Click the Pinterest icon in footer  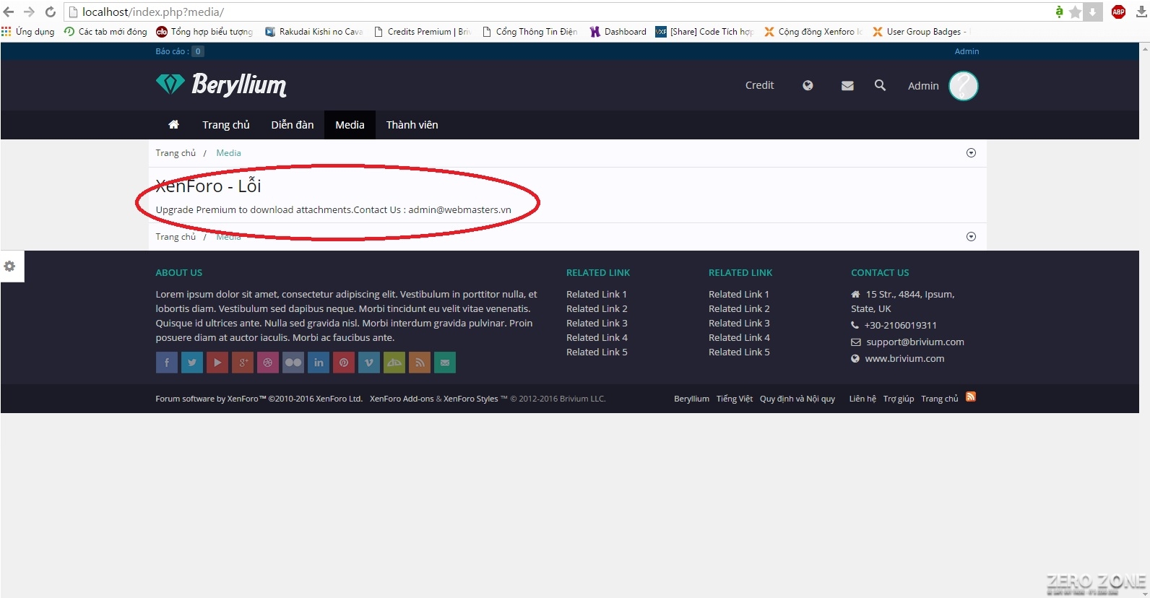pos(344,363)
